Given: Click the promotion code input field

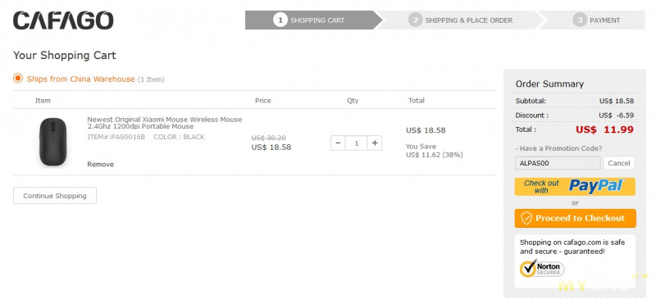Looking at the screenshot, I should point(558,163).
